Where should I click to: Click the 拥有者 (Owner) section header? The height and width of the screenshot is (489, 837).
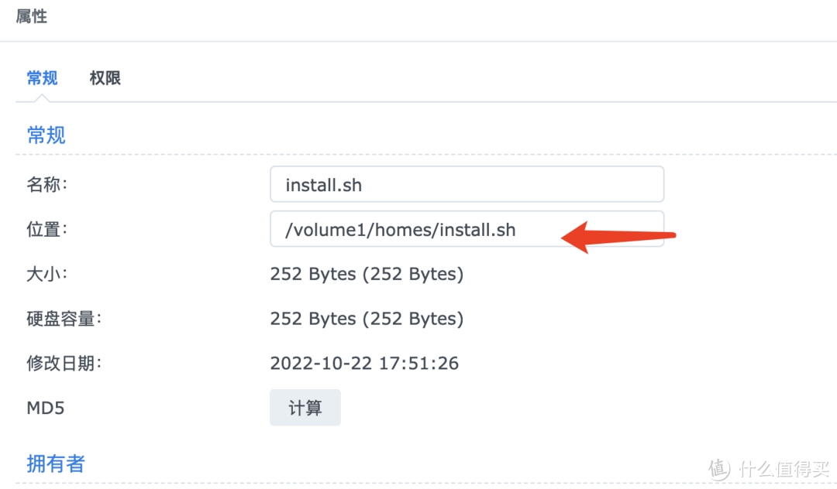pos(55,463)
